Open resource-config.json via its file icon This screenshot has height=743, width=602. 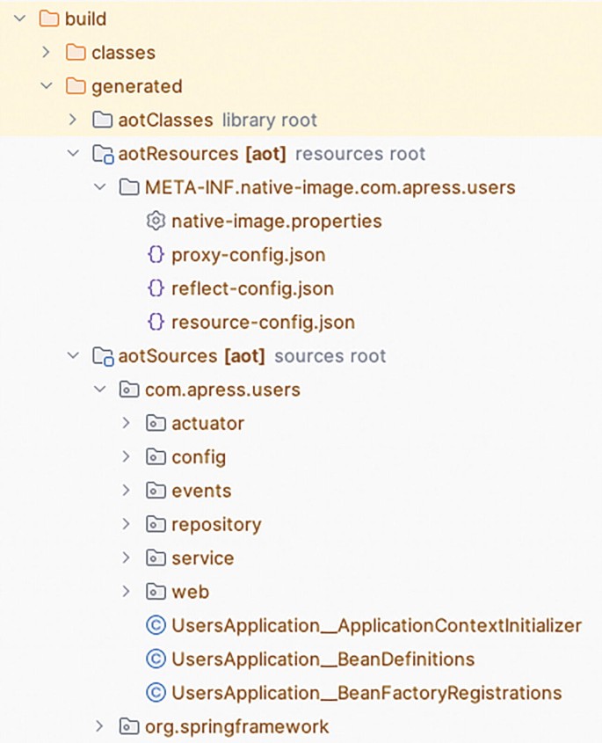156,322
